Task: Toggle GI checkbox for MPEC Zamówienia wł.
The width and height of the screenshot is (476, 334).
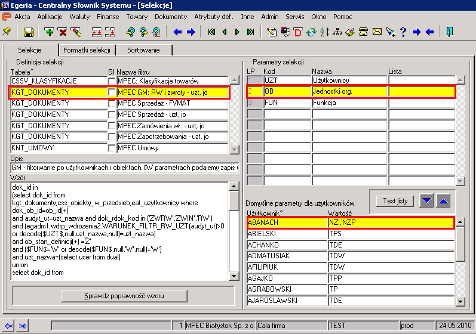Action: pyautogui.click(x=112, y=125)
